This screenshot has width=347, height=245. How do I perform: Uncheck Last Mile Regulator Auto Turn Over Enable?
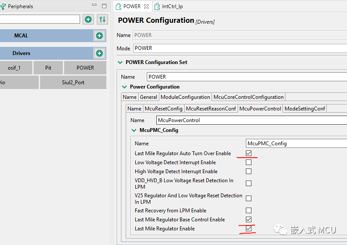tap(248, 153)
